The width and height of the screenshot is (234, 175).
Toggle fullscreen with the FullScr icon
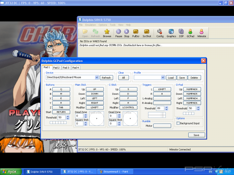click(x=136, y=32)
